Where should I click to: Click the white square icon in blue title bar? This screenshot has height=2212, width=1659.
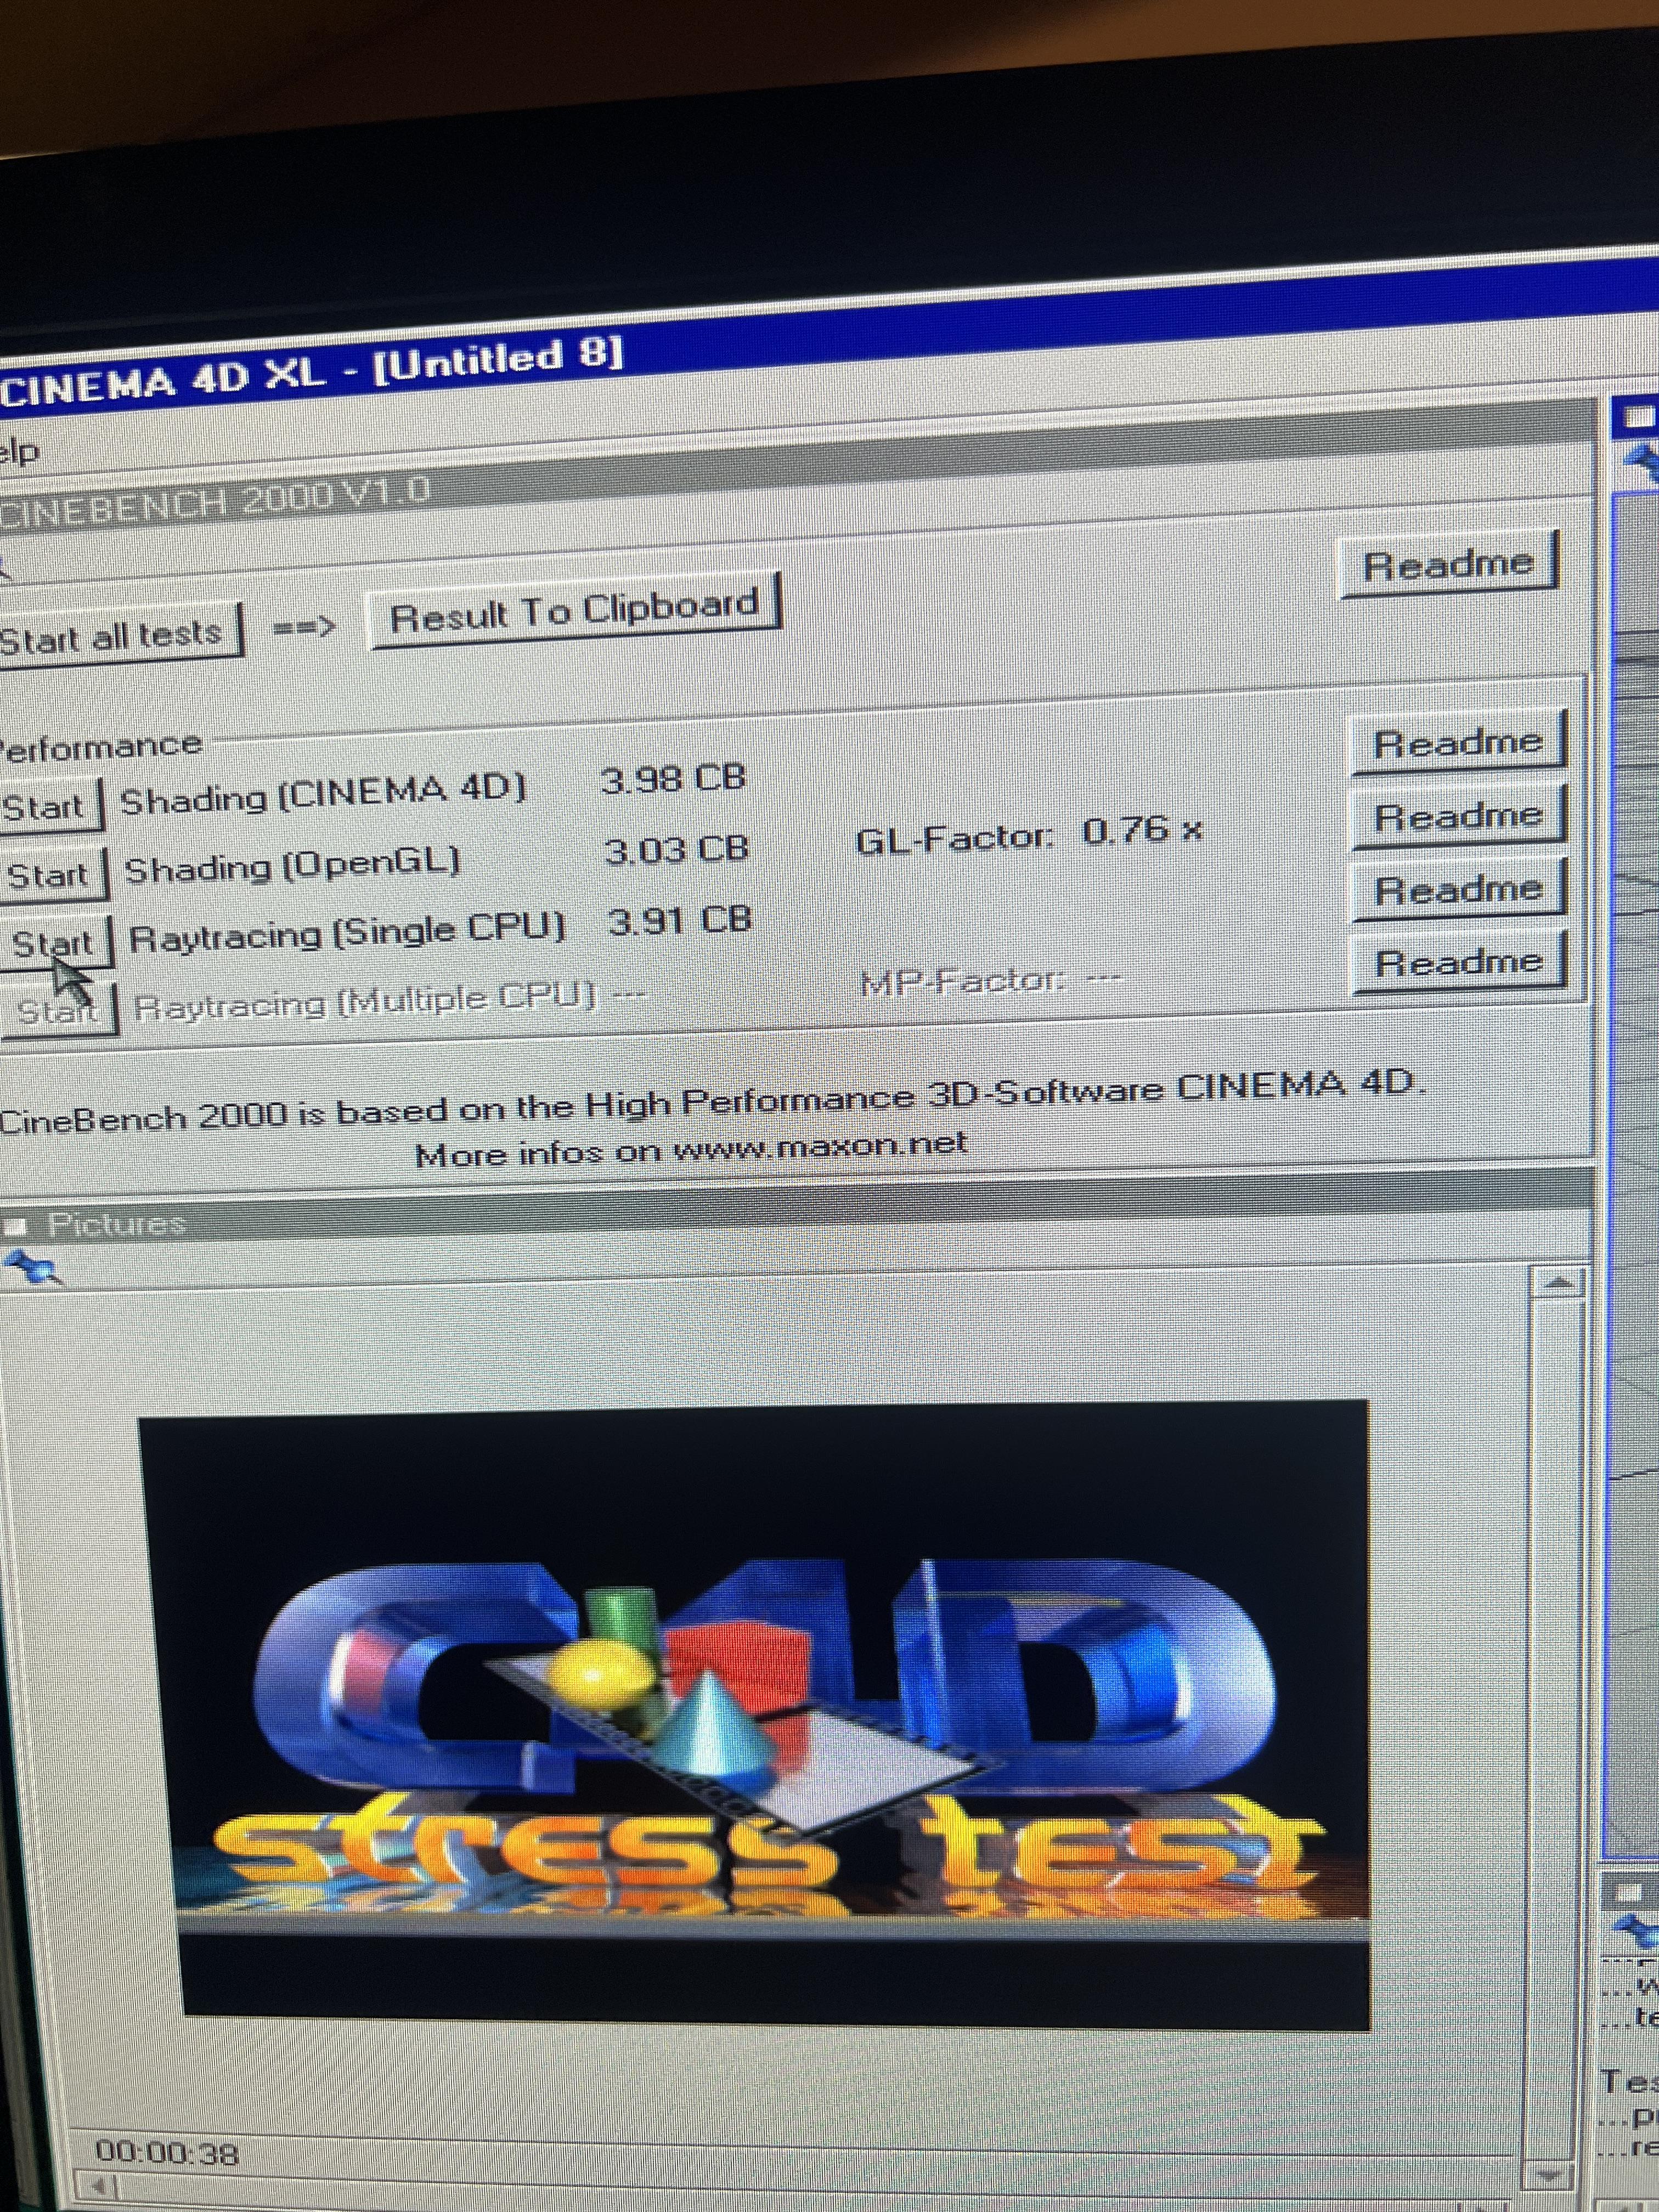1640,416
